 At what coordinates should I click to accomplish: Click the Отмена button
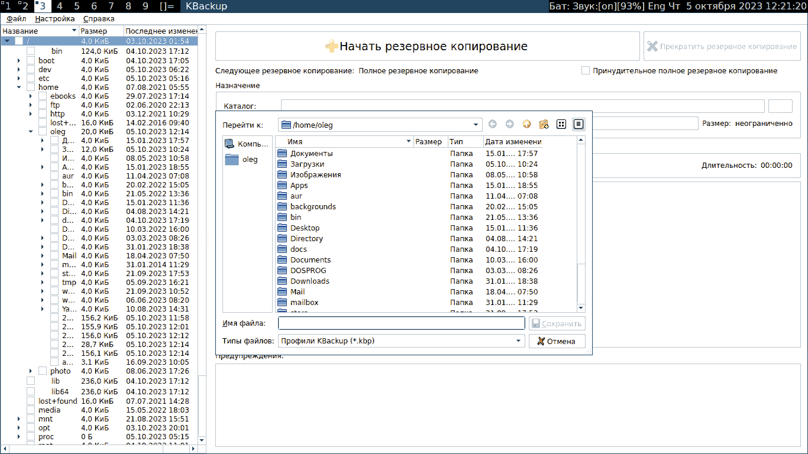(x=557, y=341)
